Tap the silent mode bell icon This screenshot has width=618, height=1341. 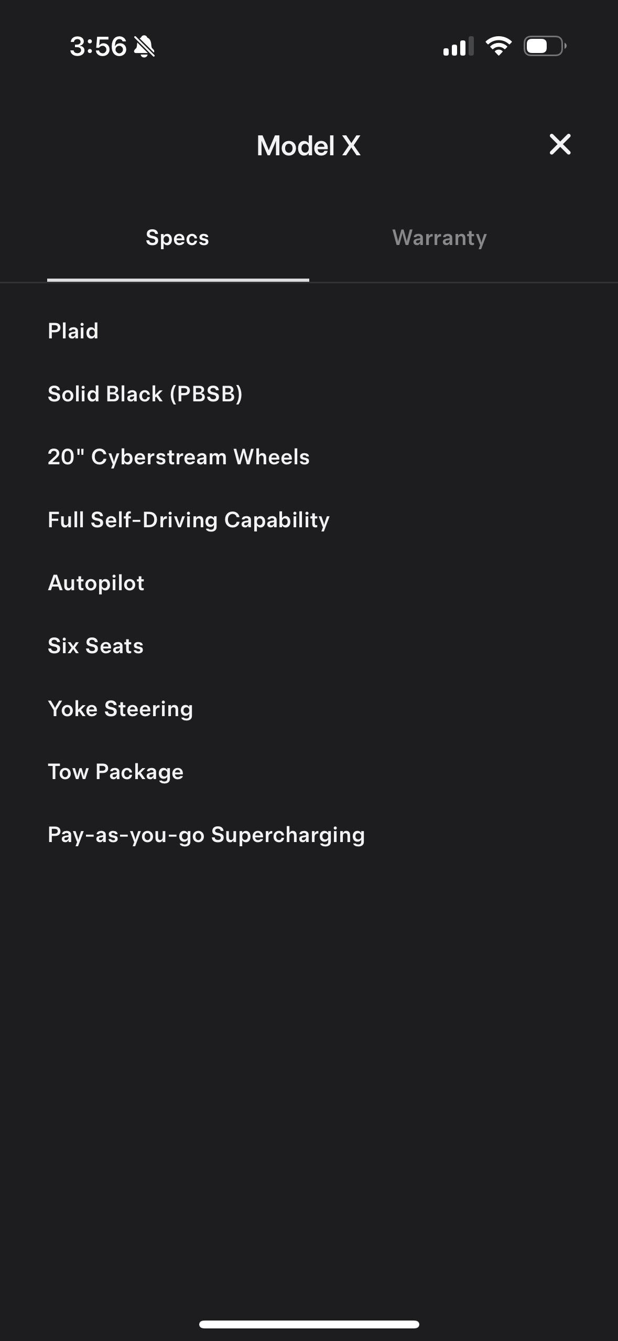click(144, 47)
